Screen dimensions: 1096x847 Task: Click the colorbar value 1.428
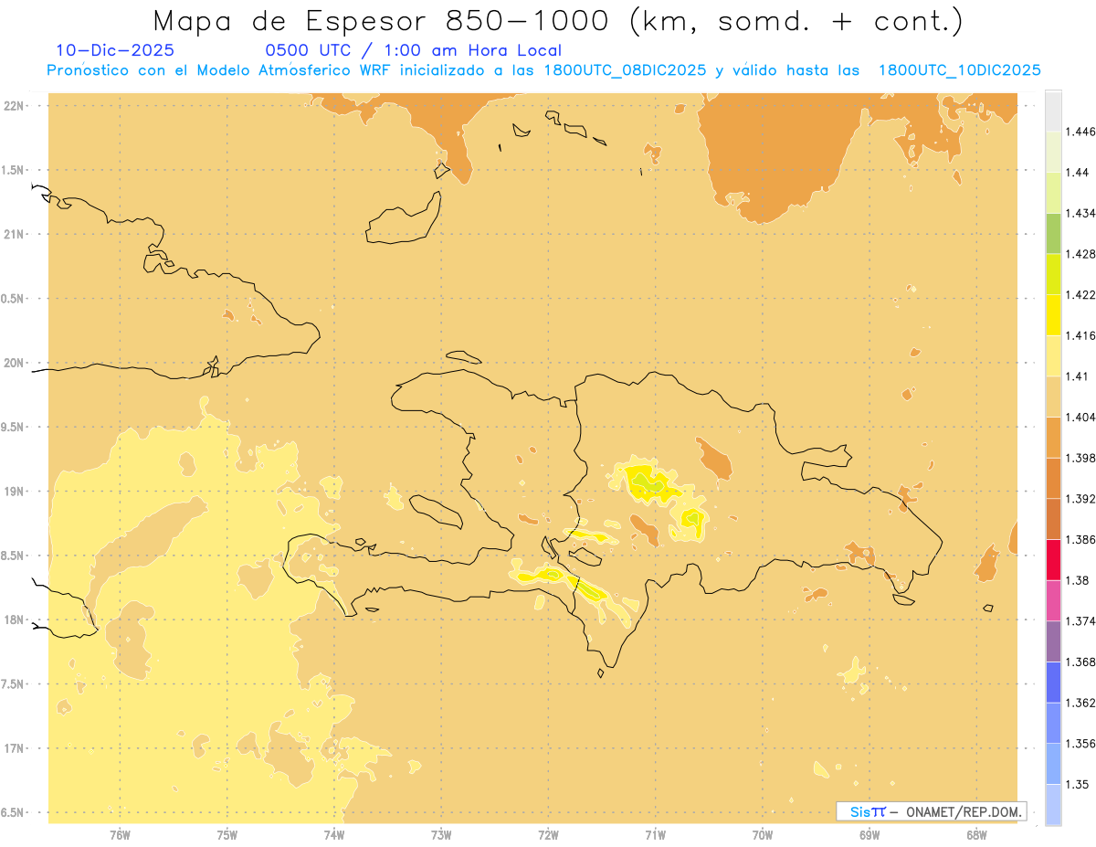coord(1080,253)
